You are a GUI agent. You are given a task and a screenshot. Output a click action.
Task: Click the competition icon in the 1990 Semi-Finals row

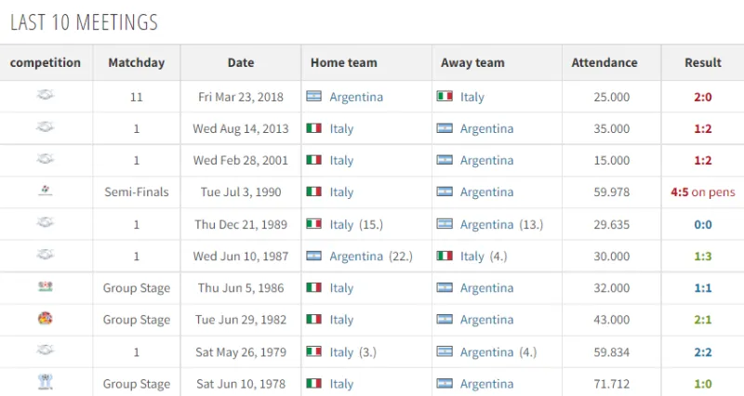[x=46, y=191]
